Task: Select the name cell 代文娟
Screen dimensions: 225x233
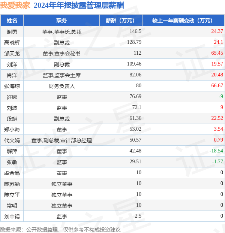Action: (x=12, y=140)
